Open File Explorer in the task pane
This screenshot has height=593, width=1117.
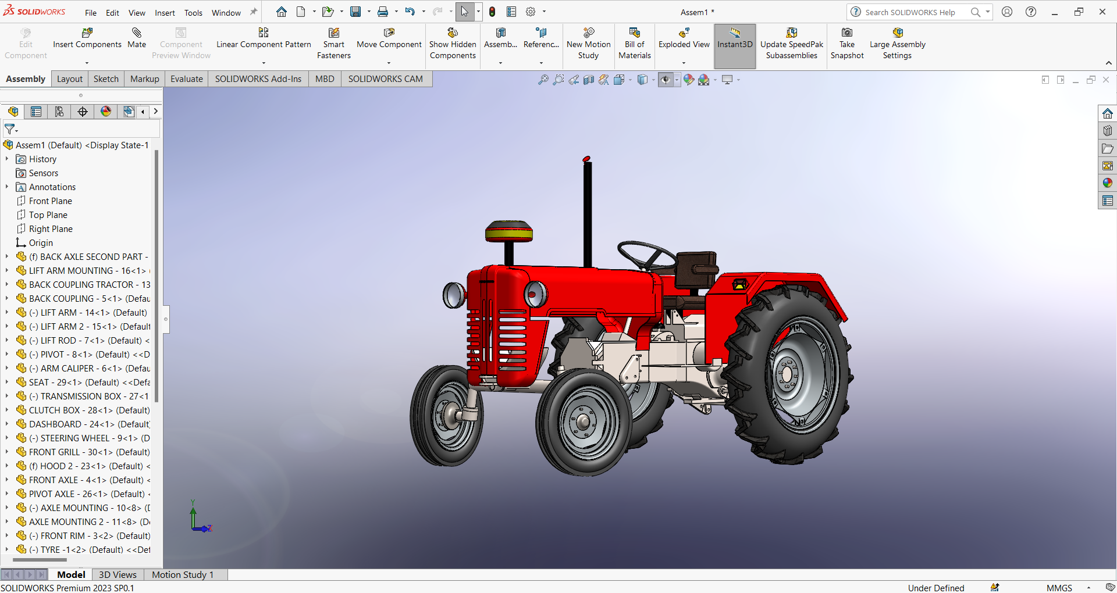[1108, 148]
